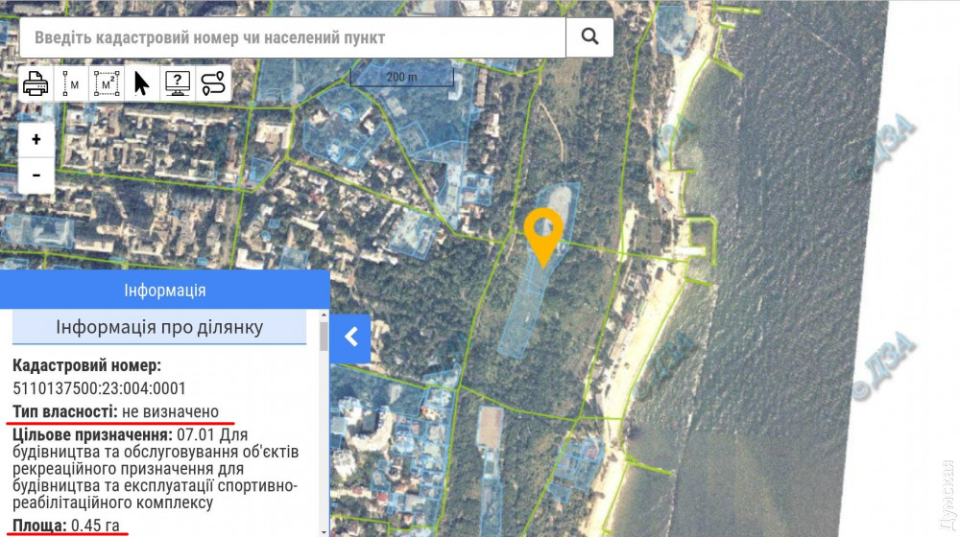Click the orange location marker pin
The width and height of the screenshot is (960, 537).
543,236
